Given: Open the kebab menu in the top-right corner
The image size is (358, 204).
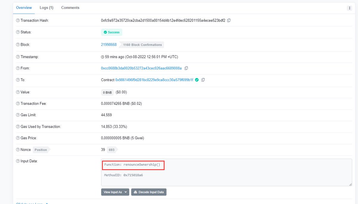Looking at the screenshot, I should click(349, 8).
